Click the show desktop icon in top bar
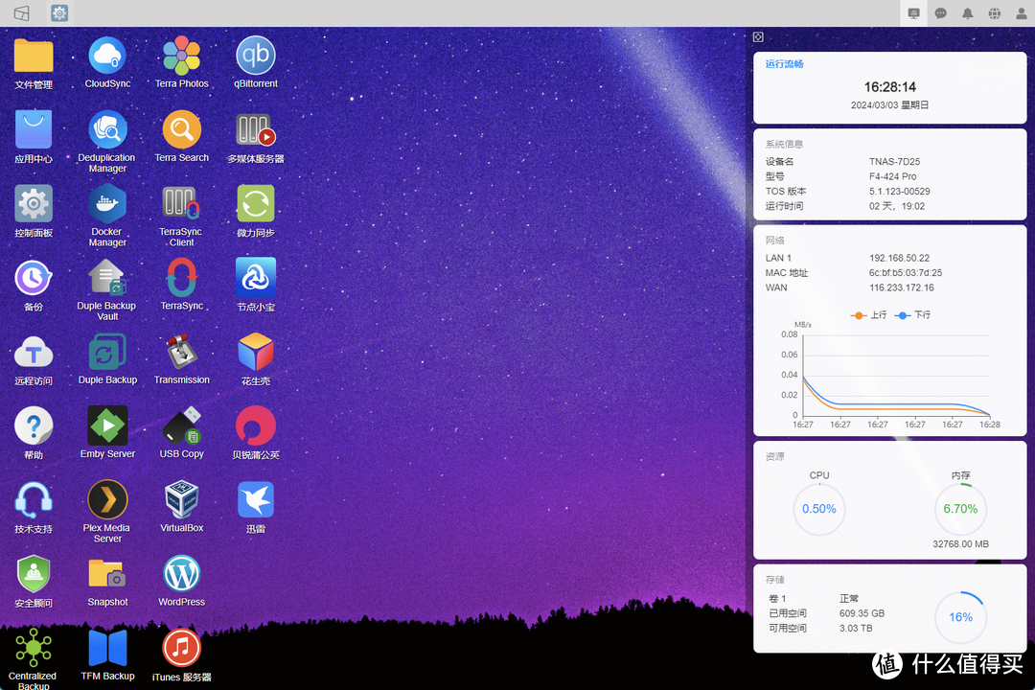 (x=22, y=13)
